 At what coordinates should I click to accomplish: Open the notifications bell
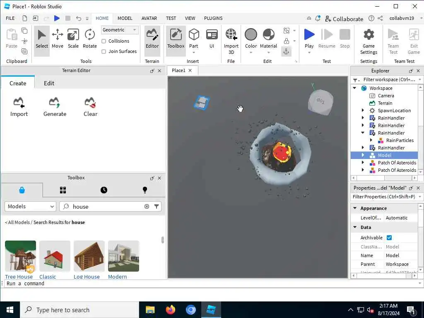(x=318, y=18)
